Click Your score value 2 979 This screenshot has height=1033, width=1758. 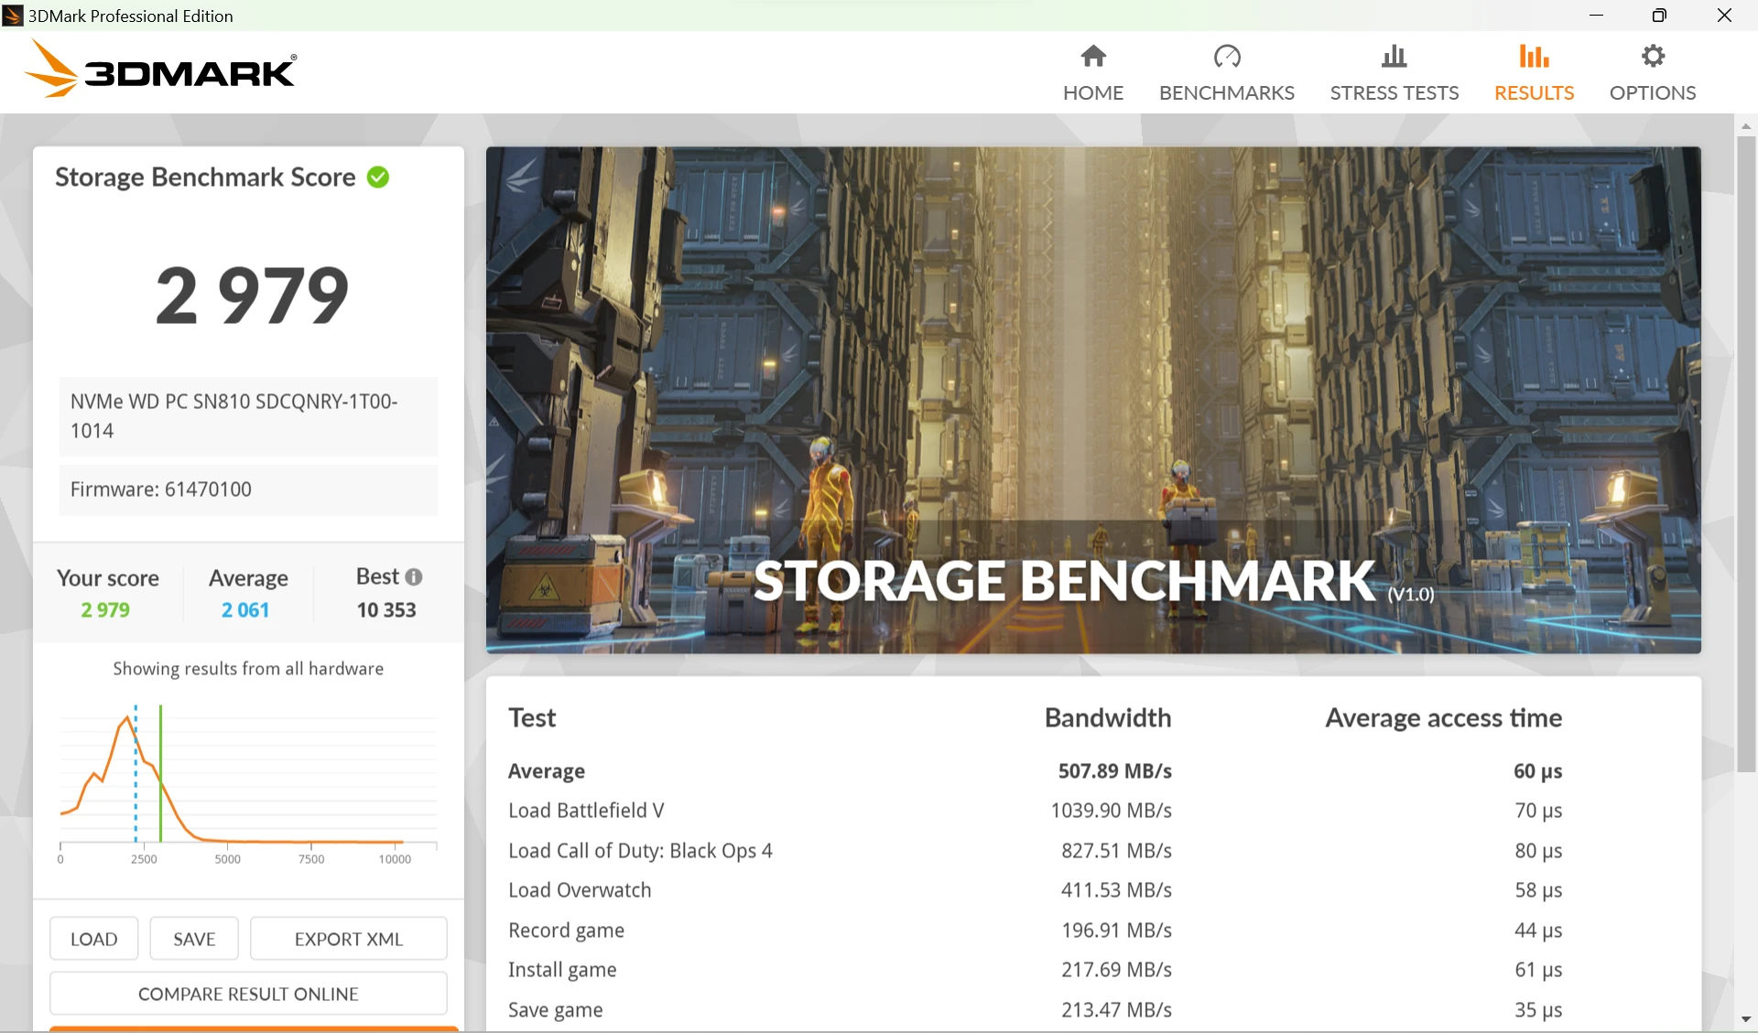coord(105,610)
